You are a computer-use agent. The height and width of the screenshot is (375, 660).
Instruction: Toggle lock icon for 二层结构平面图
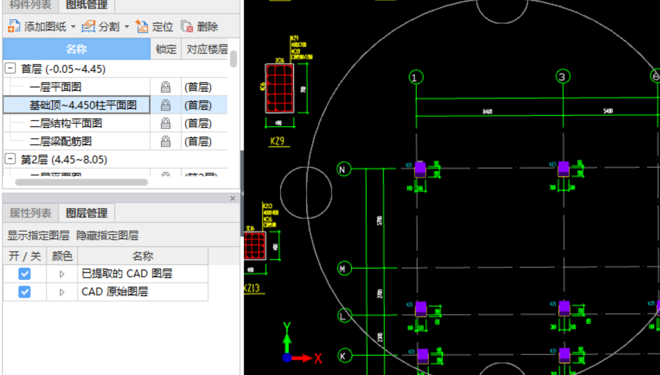coord(166,123)
